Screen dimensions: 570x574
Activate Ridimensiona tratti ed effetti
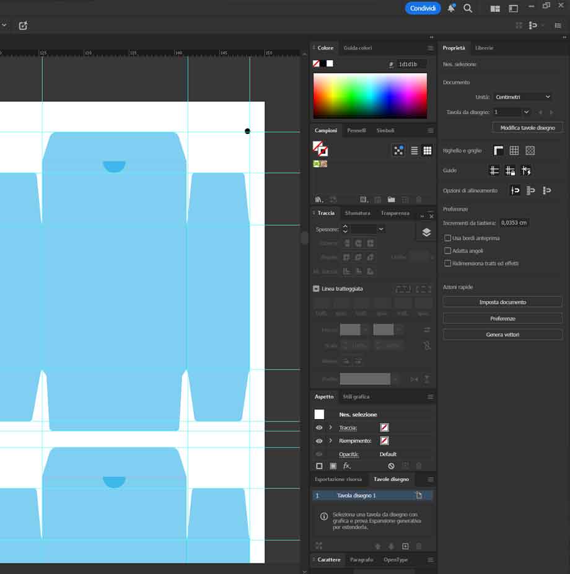click(x=447, y=263)
